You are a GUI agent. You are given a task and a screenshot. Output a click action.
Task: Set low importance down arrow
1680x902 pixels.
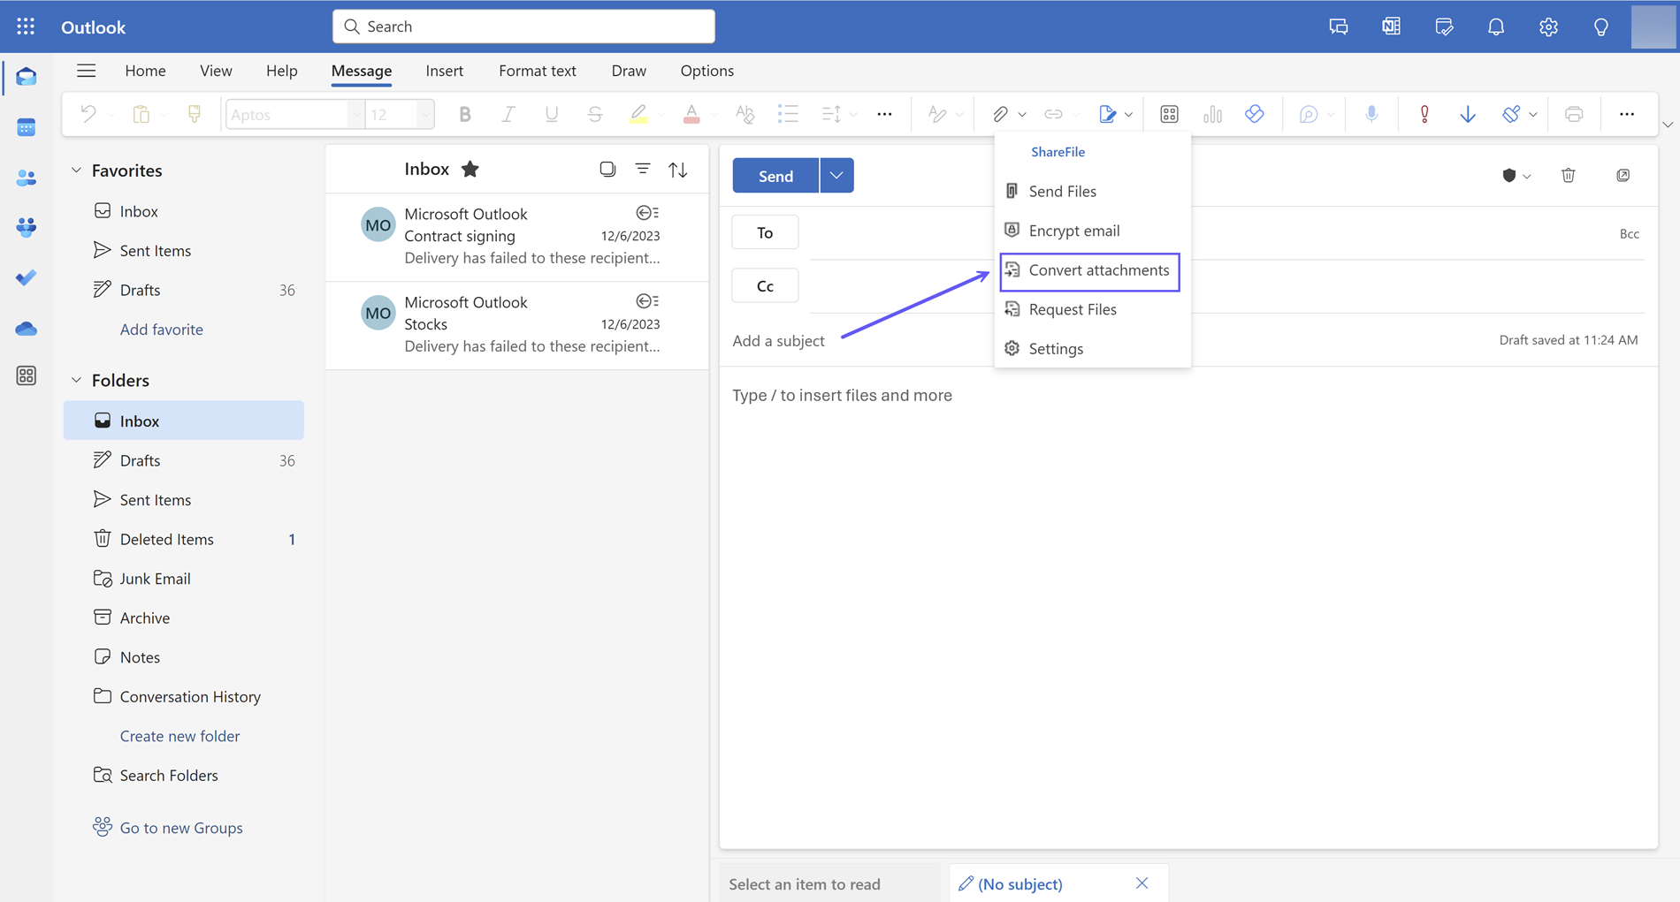[x=1468, y=114]
